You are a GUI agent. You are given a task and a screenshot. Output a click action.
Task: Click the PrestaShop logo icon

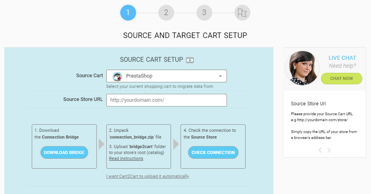click(x=117, y=76)
